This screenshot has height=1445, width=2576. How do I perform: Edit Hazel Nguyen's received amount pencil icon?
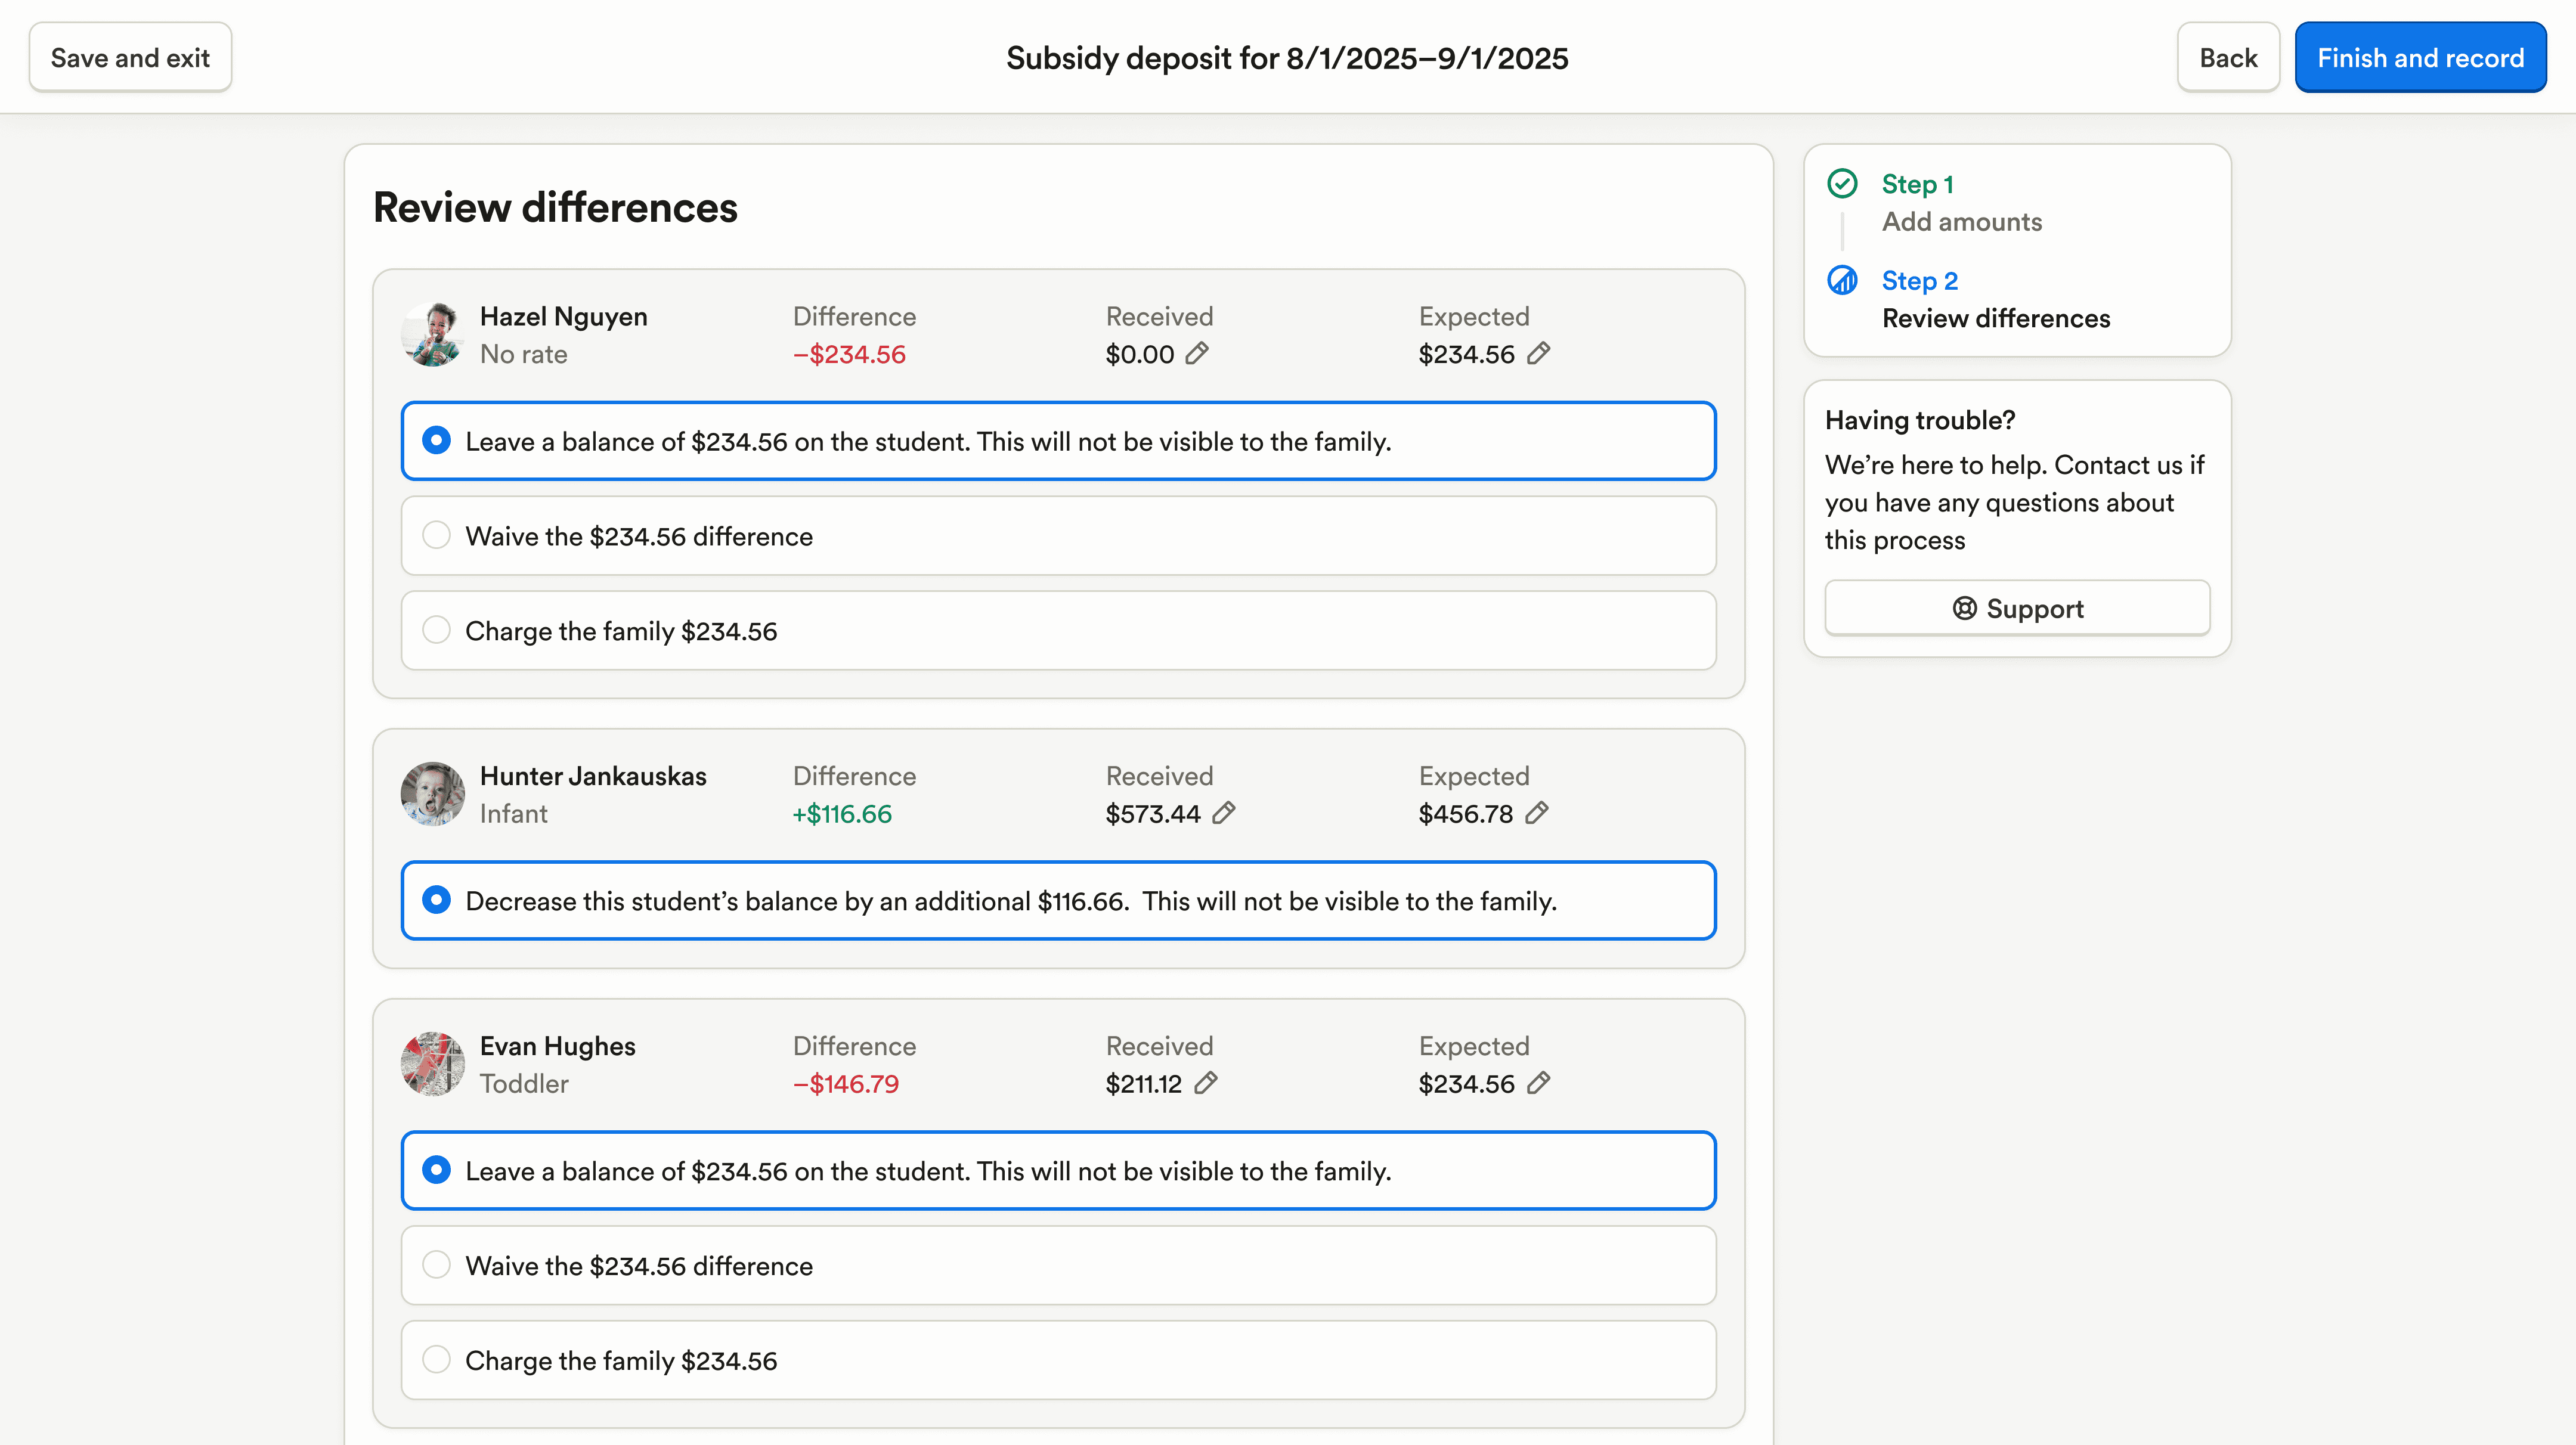(x=1197, y=353)
